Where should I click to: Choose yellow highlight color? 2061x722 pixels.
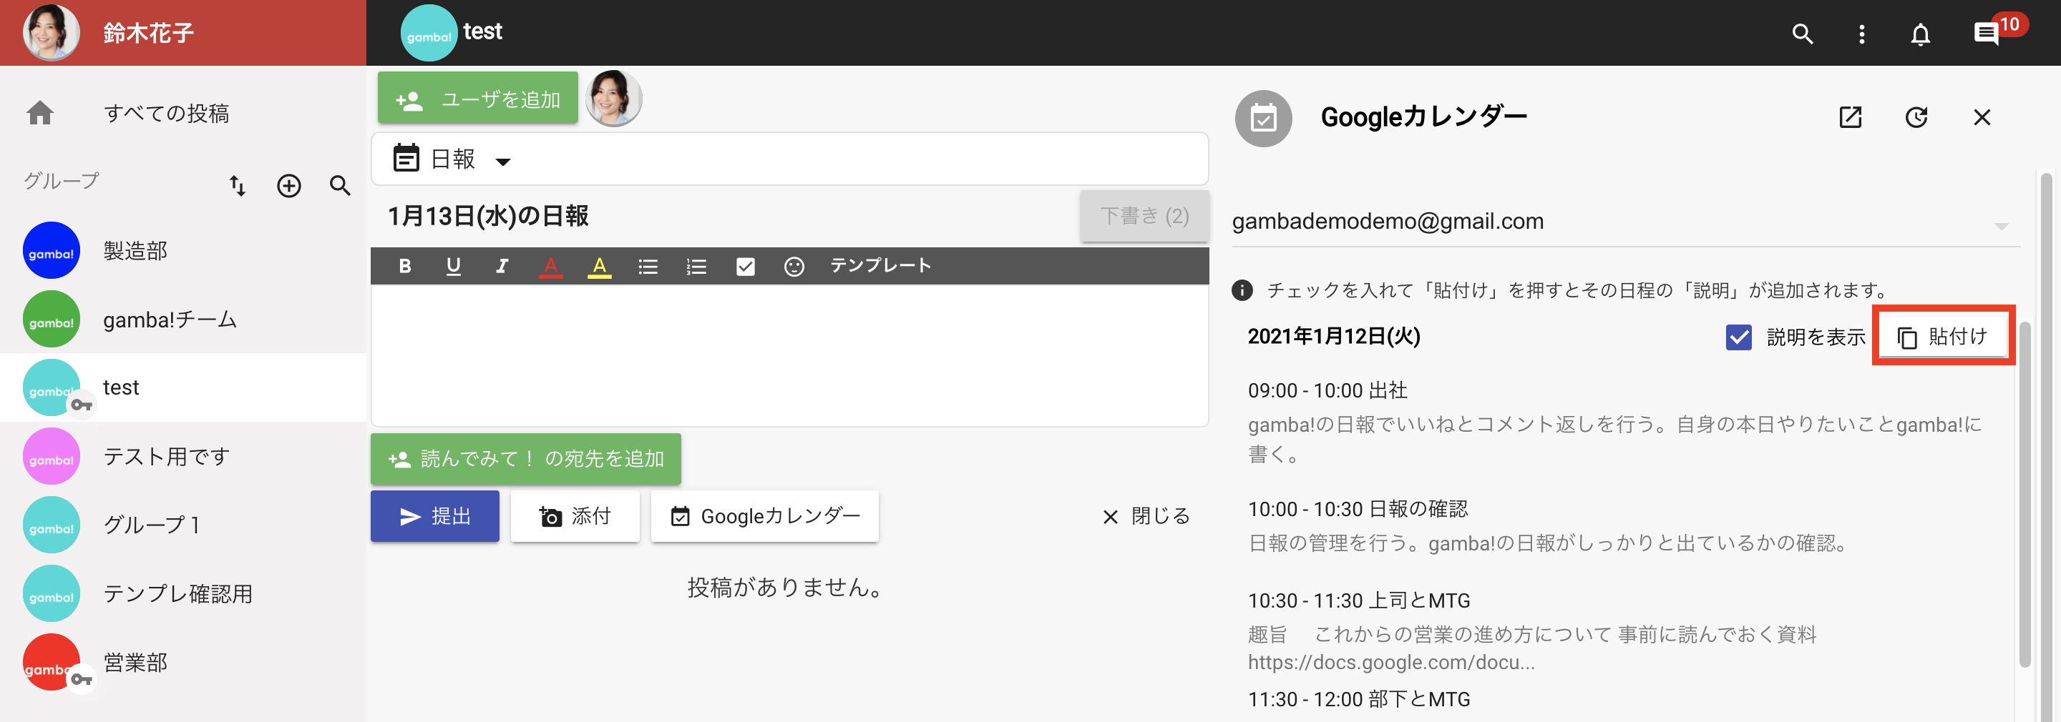click(599, 266)
